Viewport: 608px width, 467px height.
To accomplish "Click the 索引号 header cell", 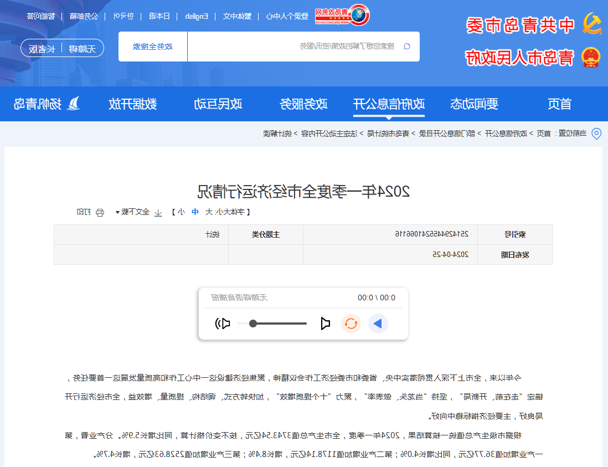I will [x=515, y=235].
